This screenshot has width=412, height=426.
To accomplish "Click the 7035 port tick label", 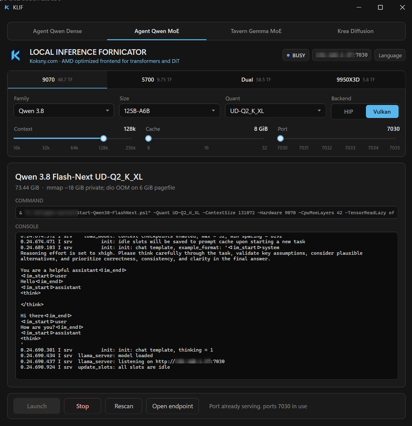I will [x=395, y=148].
